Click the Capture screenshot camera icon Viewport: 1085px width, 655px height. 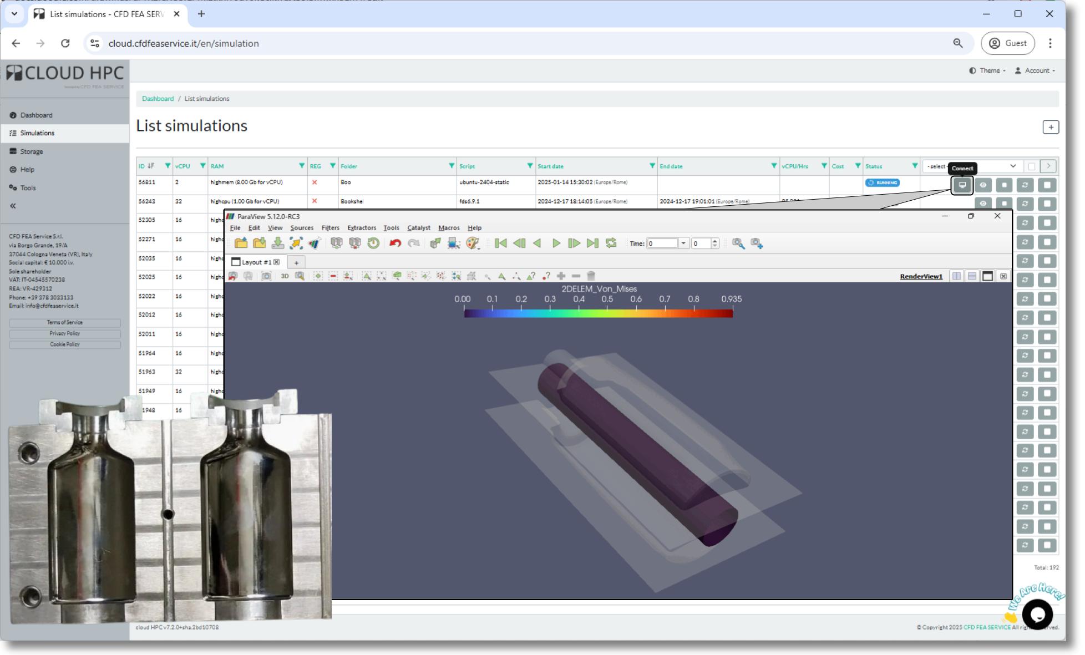[266, 276]
